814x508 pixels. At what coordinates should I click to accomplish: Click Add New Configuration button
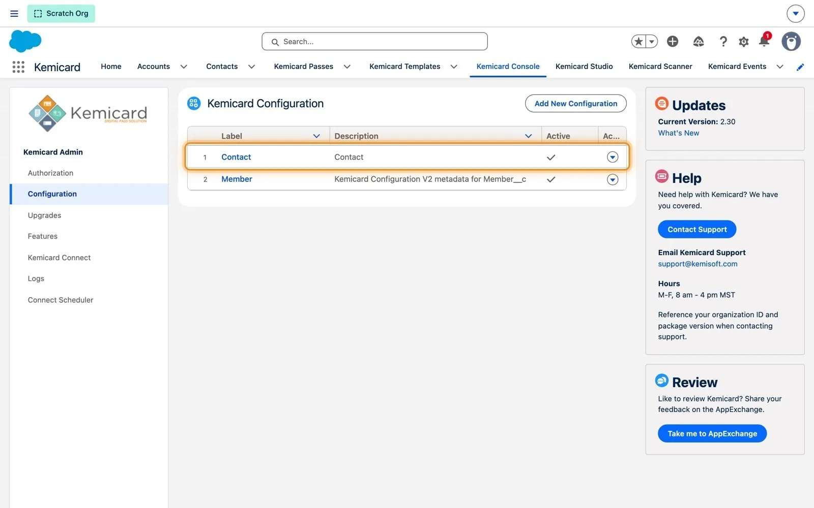point(576,104)
